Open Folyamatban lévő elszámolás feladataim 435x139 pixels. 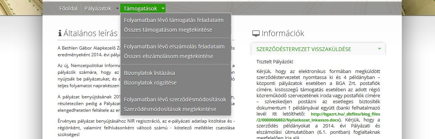tap(174, 47)
